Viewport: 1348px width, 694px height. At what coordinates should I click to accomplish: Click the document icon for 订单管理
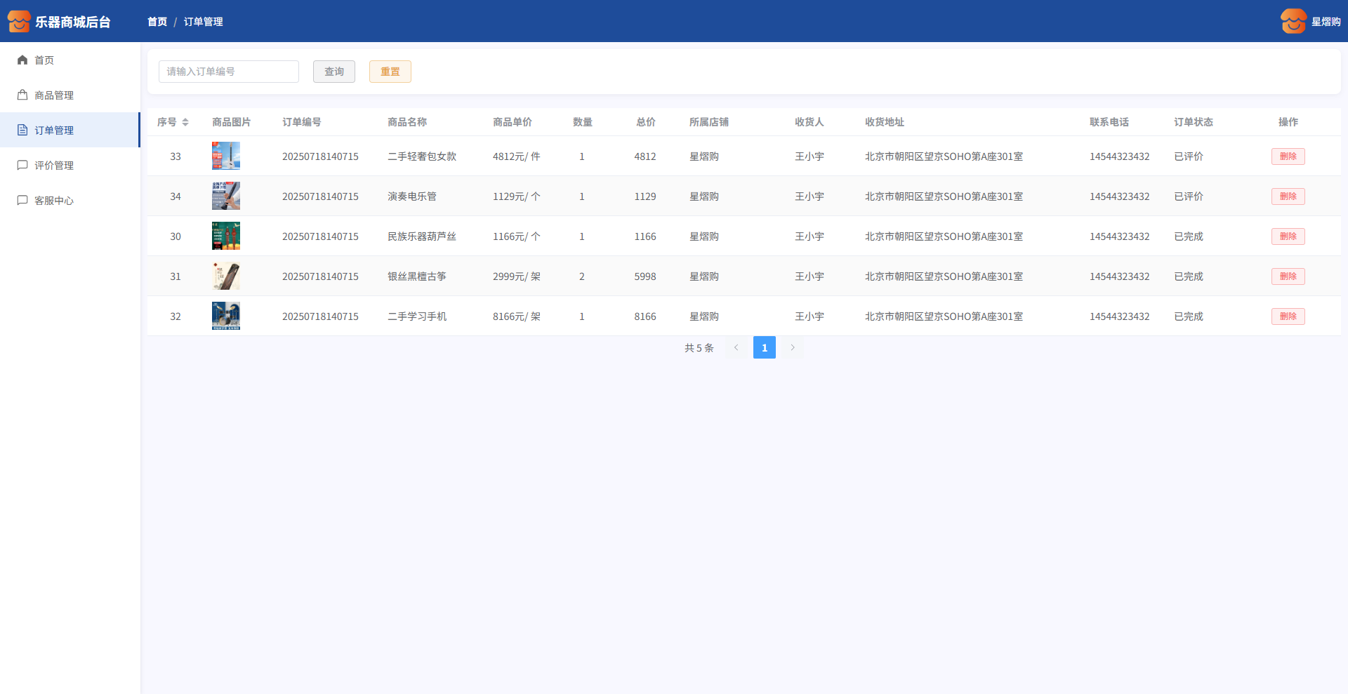22,131
